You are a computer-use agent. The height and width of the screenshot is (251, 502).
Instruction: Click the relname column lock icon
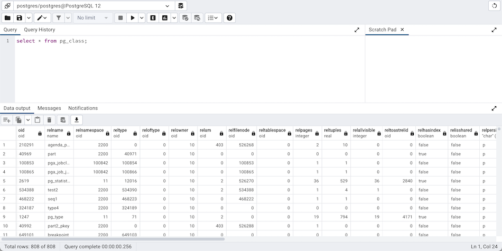[69, 133]
